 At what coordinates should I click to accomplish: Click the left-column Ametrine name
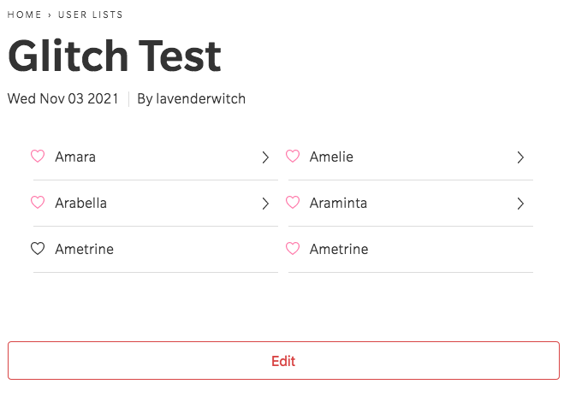84,250
